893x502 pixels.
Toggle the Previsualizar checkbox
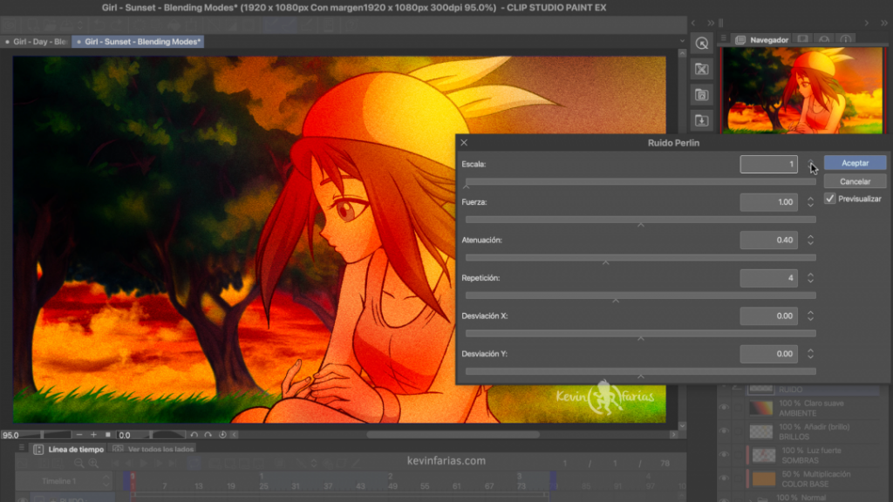click(830, 199)
